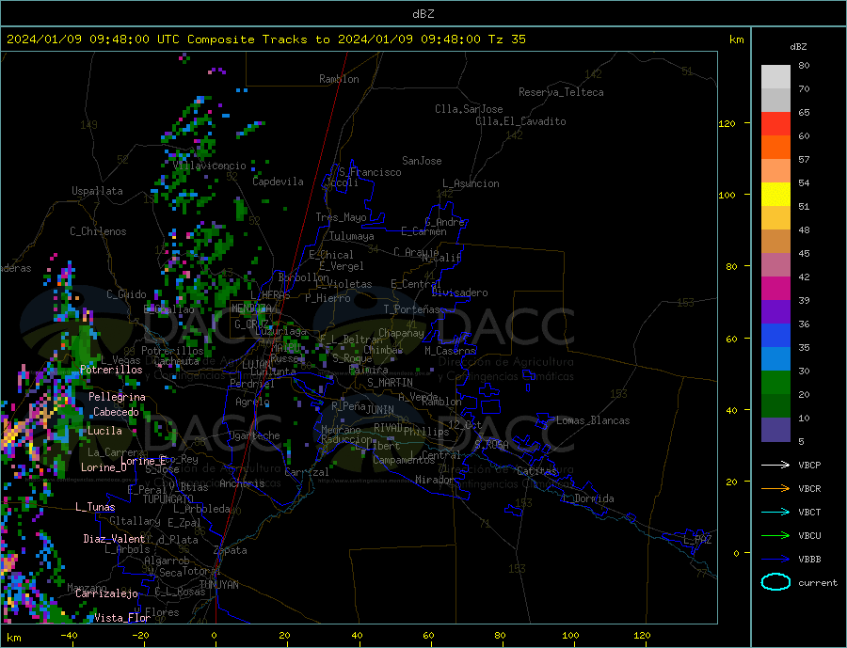
Task: Select the red swatch between 65 and 60
Action: pyautogui.click(x=775, y=123)
